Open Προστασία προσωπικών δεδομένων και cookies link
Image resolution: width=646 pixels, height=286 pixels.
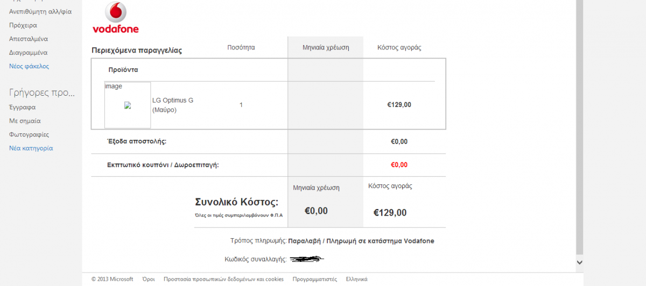pyautogui.click(x=223, y=279)
